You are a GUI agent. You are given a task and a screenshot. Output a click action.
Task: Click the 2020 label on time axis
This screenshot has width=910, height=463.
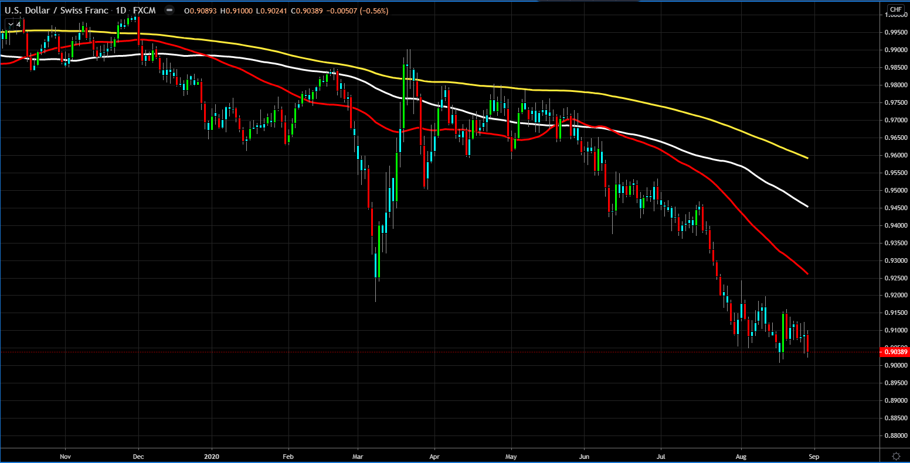click(210, 455)
